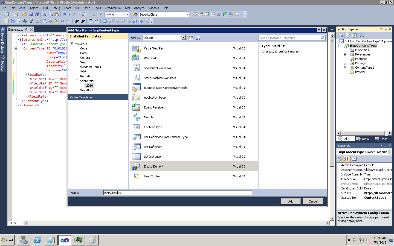
Task: Click the Visual Web Part template icon
Action: [136, 48]
